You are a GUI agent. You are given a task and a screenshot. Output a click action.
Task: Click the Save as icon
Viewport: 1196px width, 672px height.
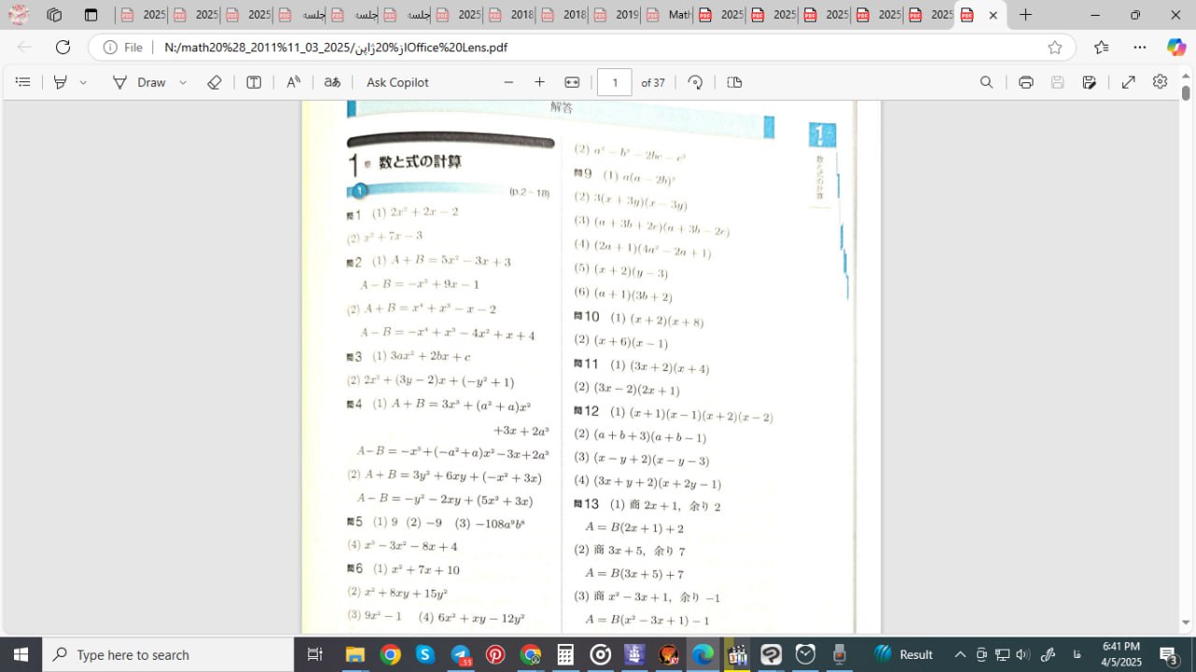tap(1089, 82)
